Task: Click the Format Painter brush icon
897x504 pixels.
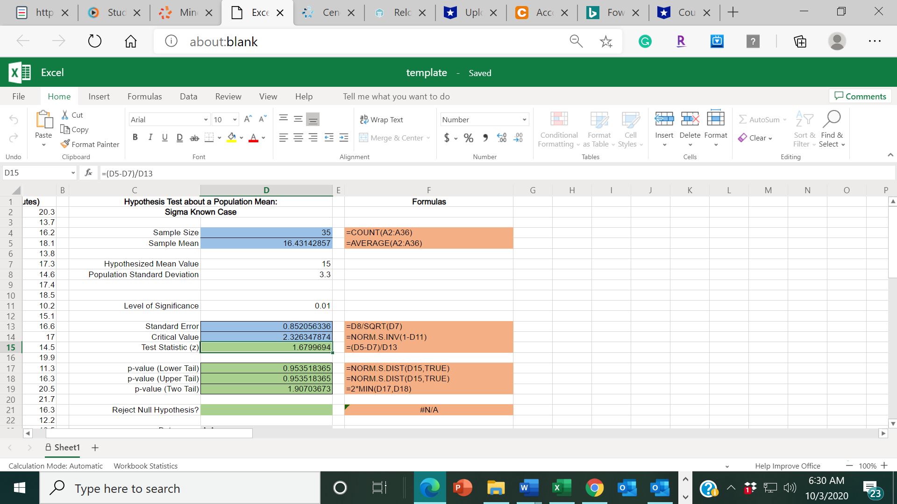Action: point(65,144)
